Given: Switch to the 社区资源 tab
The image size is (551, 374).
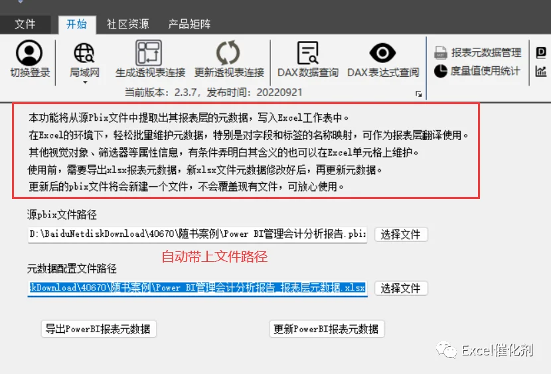Looking at the screenshot, I should [x=128, y=24].
